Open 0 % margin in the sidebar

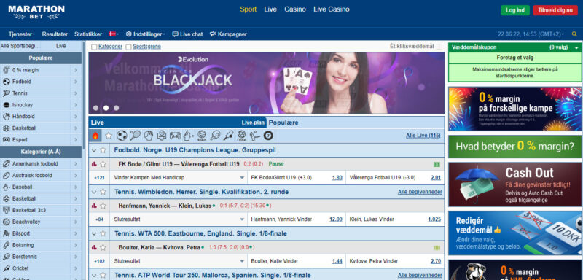click(x=41, y=70)
